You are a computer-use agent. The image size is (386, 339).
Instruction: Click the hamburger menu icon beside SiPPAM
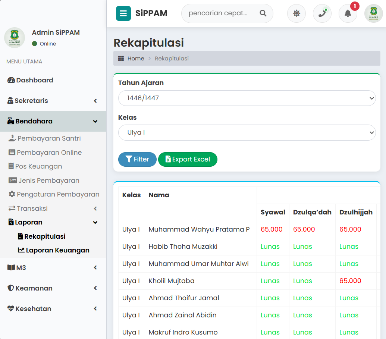(123, 13)
